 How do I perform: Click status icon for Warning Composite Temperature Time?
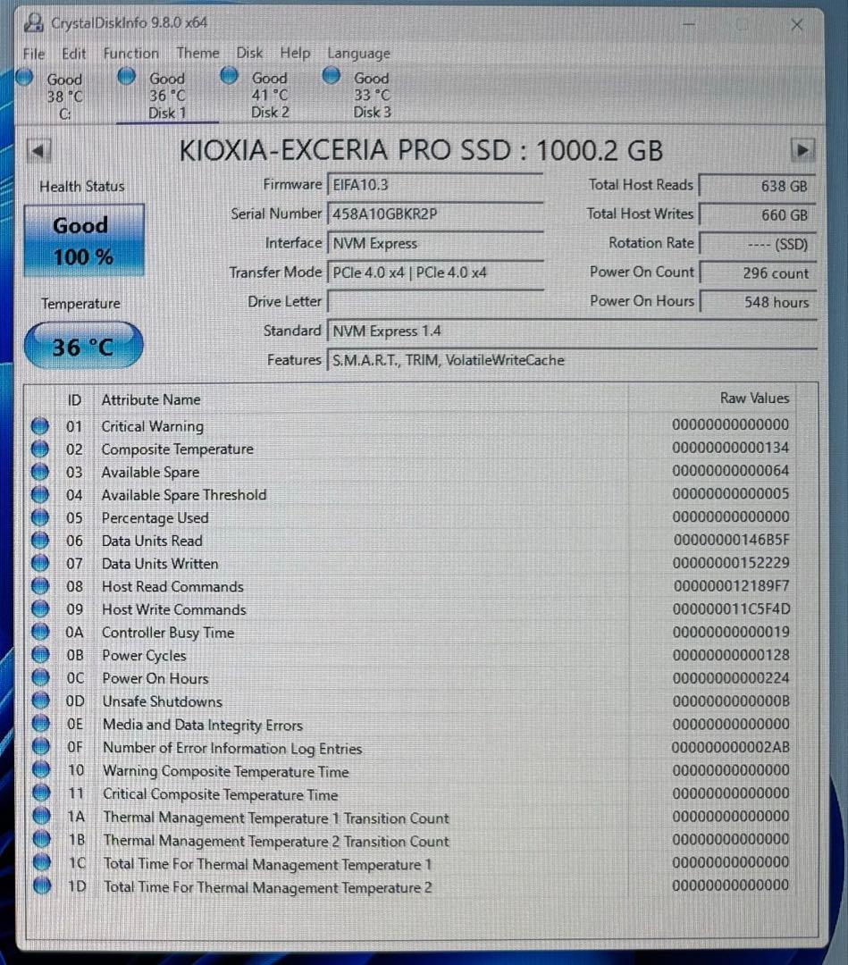(x=41, y=770)
